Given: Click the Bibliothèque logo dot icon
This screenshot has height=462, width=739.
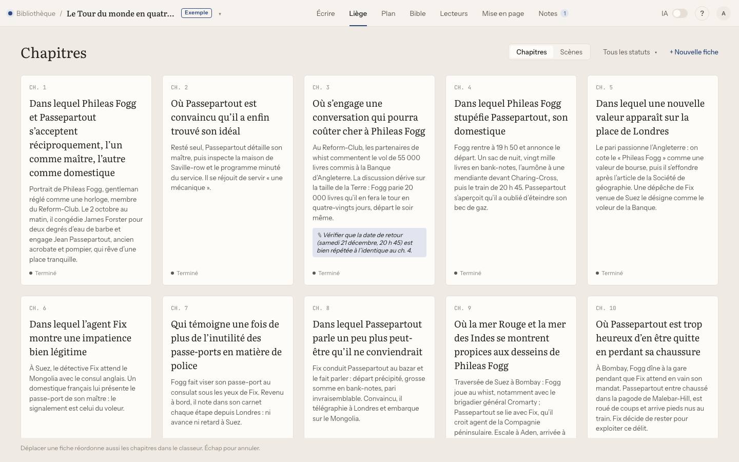Looking at the screenshot, I should tap(10, 13).
